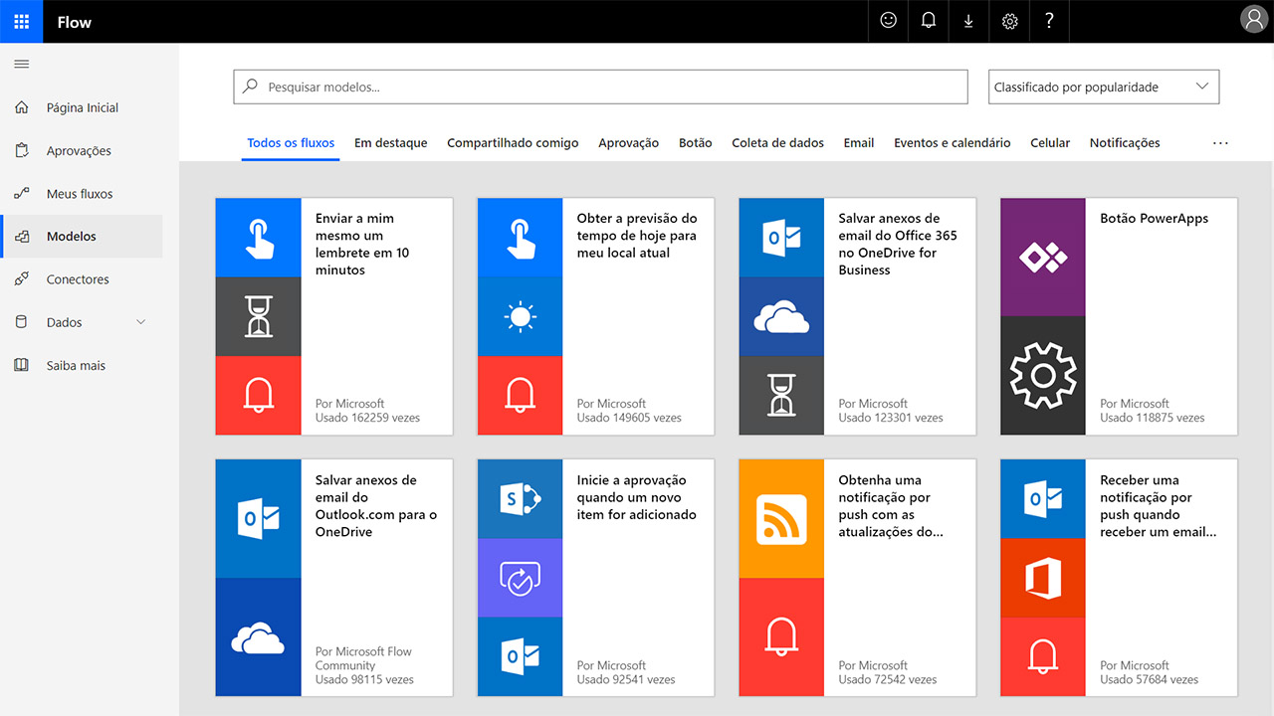The height and width of the screenshot is (716, 1274).
Task: Open Compartilhado comigo tab
Action: pos(513,143)
